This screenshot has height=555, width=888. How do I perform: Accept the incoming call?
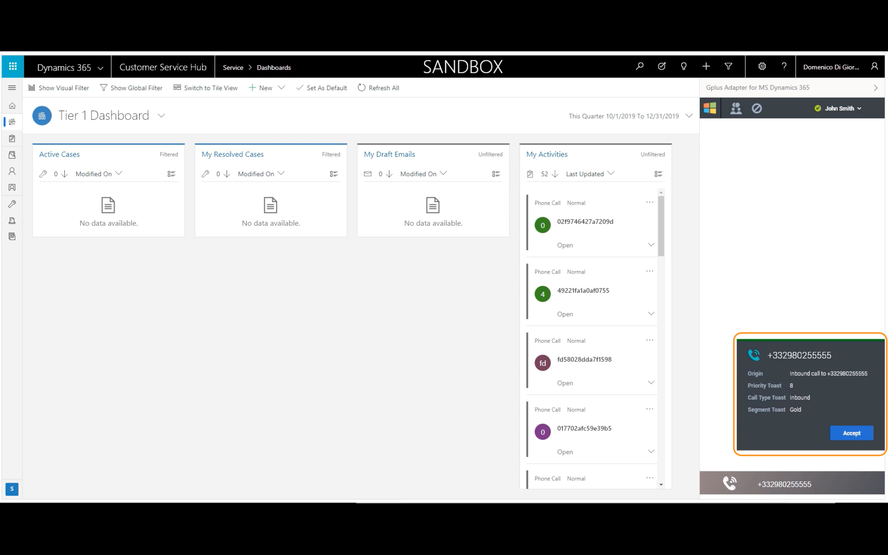(x=851, y=433)
